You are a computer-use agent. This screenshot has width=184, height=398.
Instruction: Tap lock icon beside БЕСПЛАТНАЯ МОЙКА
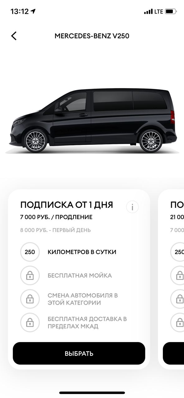(30, 275)
